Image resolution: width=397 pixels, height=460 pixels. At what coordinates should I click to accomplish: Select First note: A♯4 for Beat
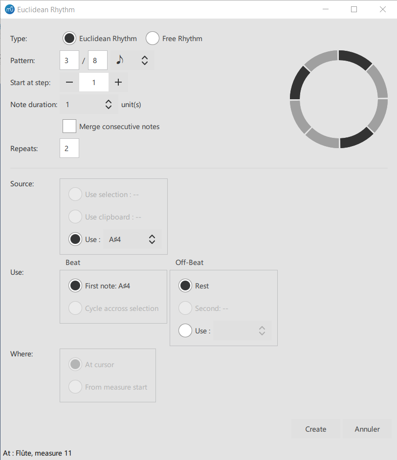75,286
